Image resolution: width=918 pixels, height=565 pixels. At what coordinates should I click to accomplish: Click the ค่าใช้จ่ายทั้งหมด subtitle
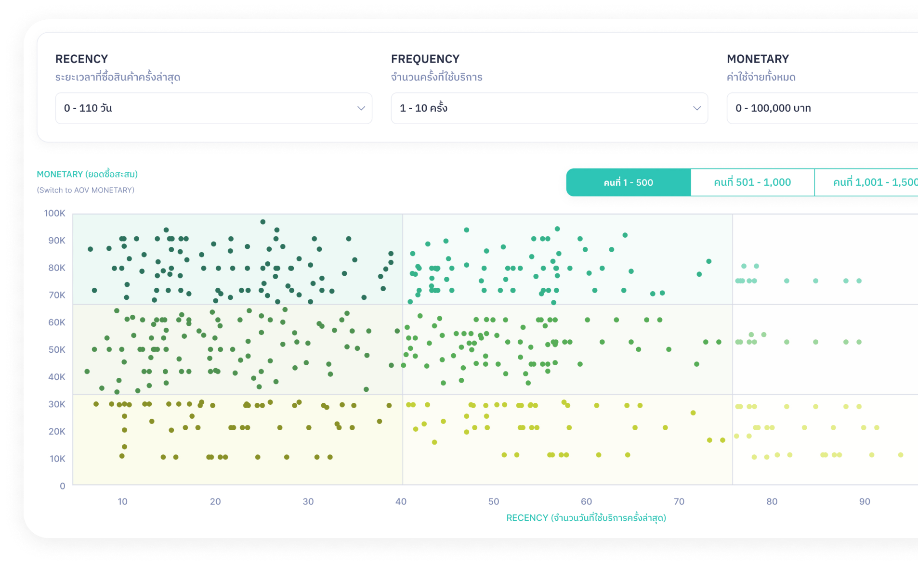[x=761, y=77]
